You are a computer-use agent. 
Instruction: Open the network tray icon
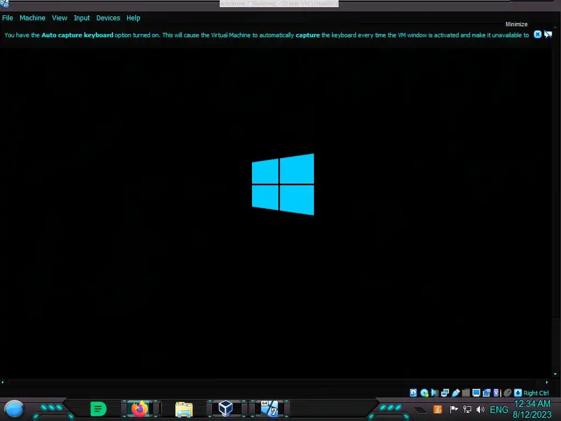point(467,409)
